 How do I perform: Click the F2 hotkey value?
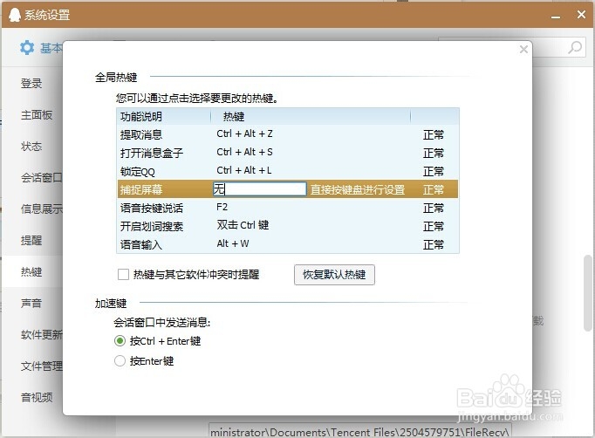point(222,208)
